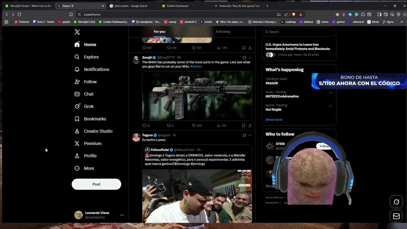Open options for #ATEEZOnAdrenaline trend

coord(331,93)
